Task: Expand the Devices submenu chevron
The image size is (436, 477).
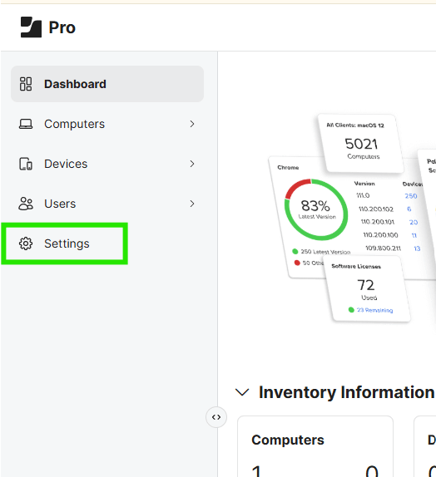Action: pos(192,164)
